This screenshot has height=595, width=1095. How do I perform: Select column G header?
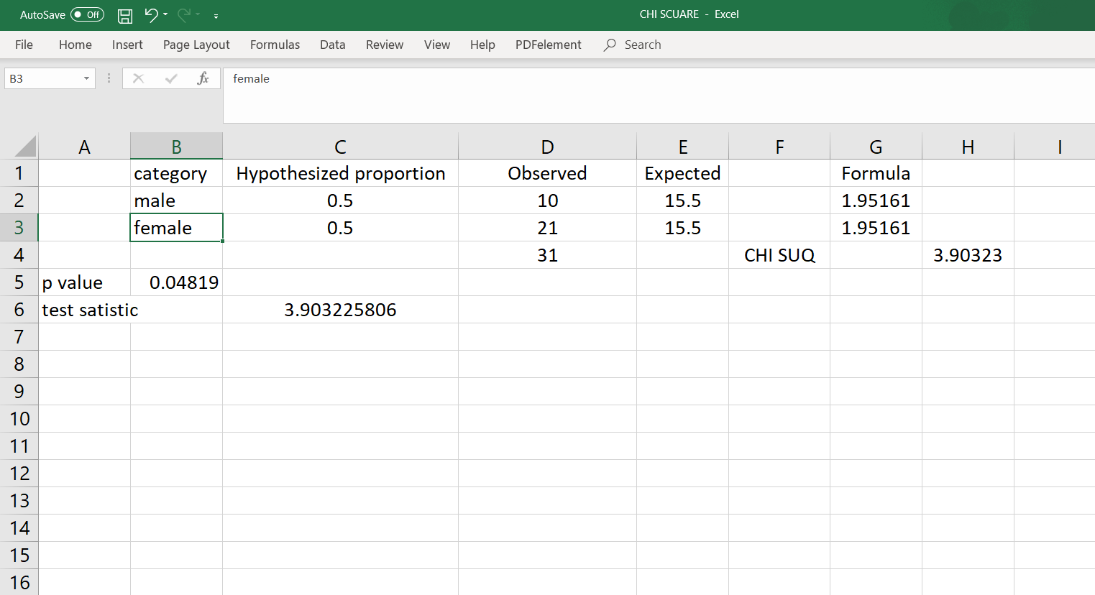(x=876, y=147)
